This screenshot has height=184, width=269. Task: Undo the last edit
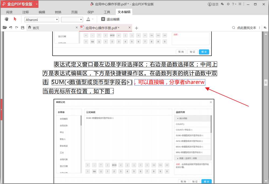tap(10, 27)
